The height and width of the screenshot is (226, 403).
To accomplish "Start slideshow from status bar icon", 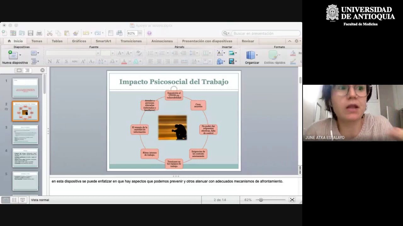I will (x=23, y=200).
